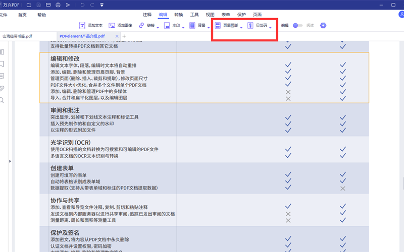This screenshot has width=404, height=252.
Task: Expand the Watermark (水印) dropdown
Action: [182, 26]
